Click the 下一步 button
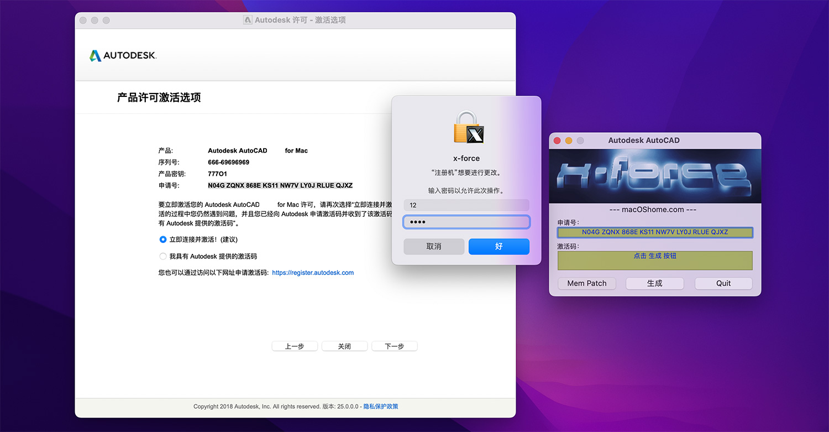Viewport: 829px width, 432px height. click(394, 346)
